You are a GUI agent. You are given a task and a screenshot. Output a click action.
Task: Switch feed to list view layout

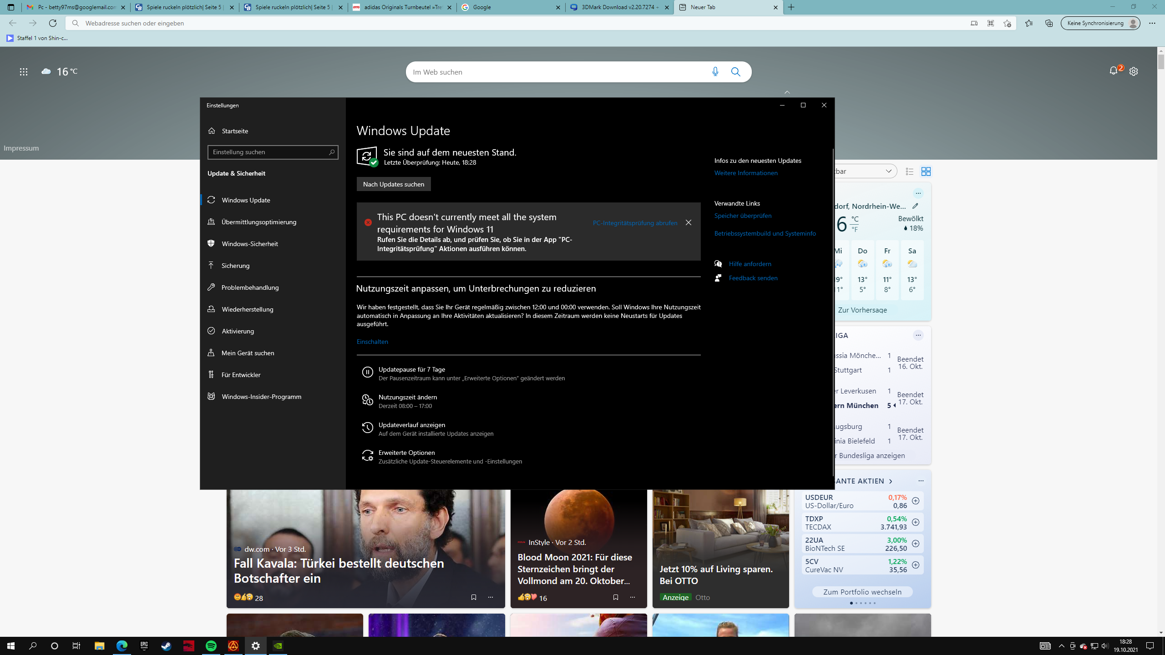(x=909, y=171)
